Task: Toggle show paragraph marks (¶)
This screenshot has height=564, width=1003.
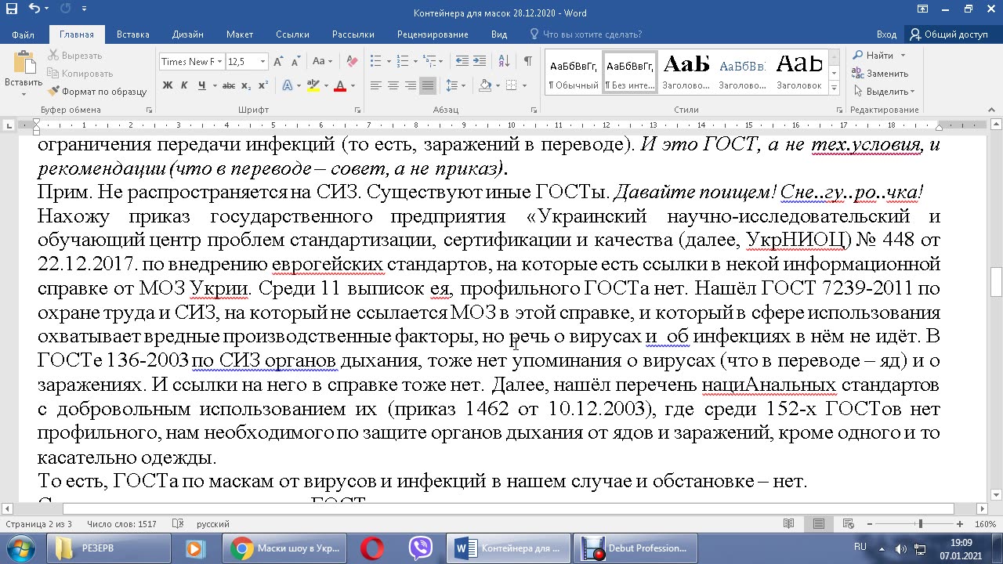Action: [528, 61]
